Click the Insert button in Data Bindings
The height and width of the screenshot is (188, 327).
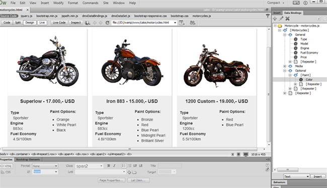coord(317,176)
